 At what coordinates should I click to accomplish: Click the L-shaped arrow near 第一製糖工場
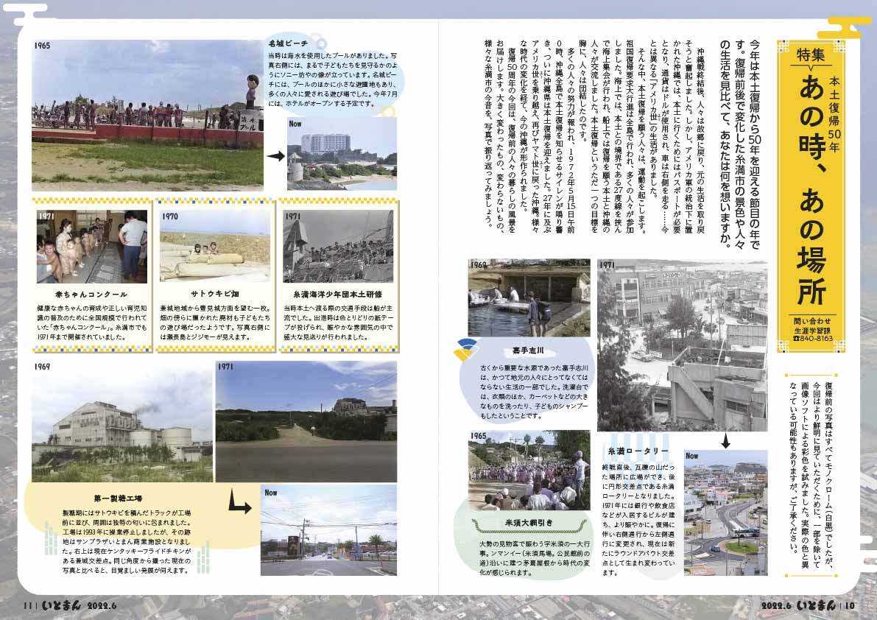(239, 501)
